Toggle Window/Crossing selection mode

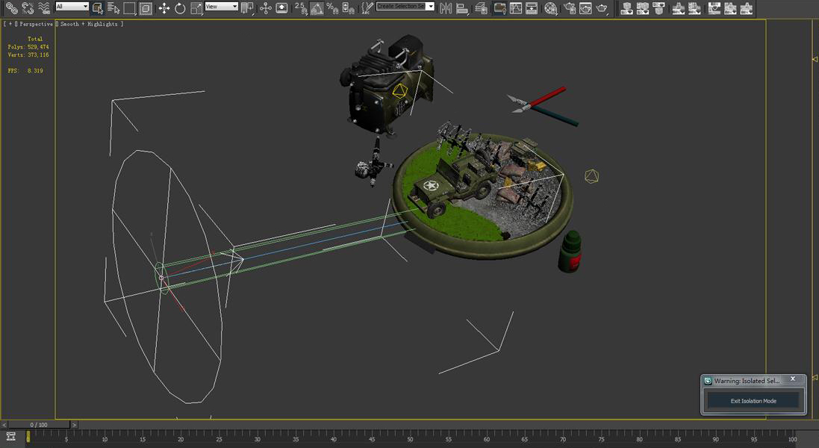145,7
